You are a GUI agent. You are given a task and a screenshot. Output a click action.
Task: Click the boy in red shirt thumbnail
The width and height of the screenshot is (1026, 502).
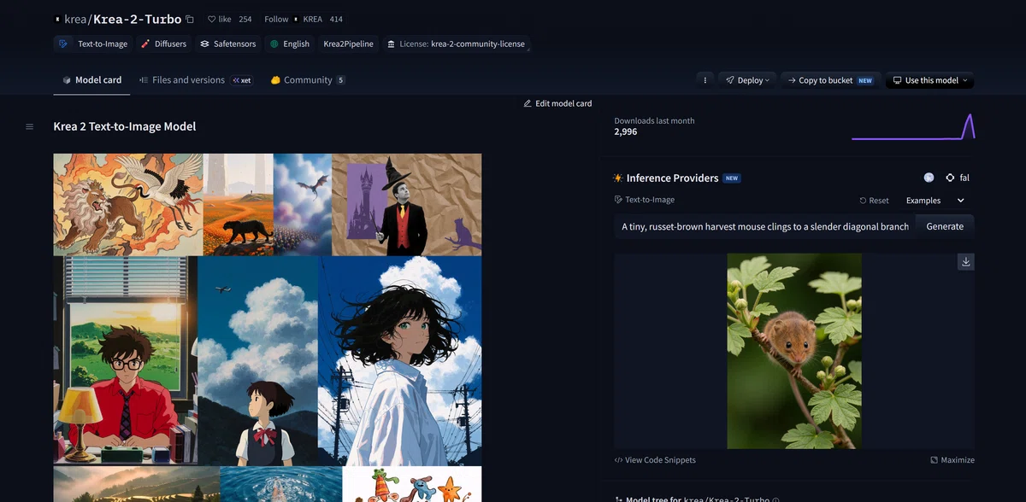(125, 360)
